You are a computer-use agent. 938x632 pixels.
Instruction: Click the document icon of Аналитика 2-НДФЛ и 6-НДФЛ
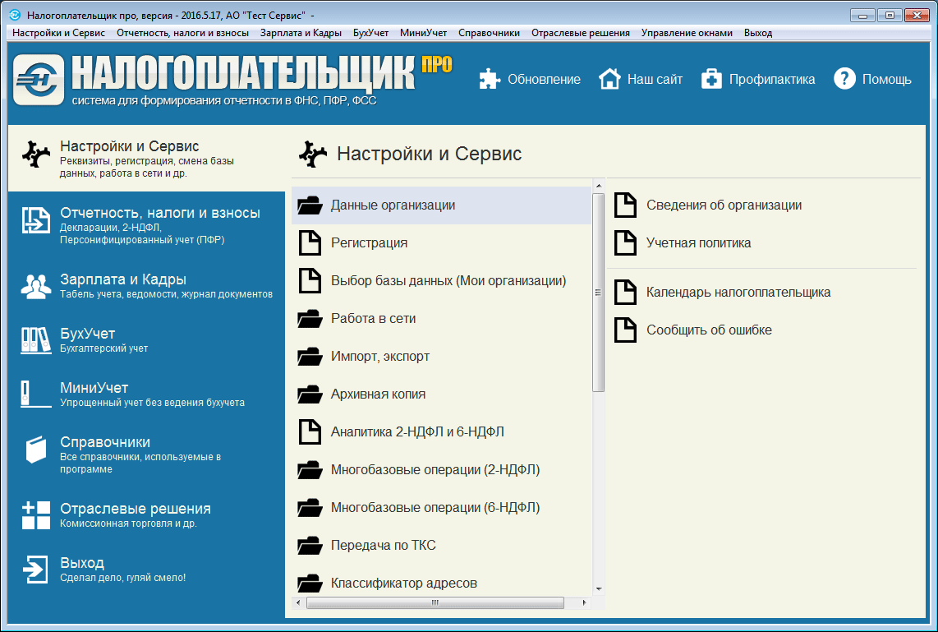(310, 431)
